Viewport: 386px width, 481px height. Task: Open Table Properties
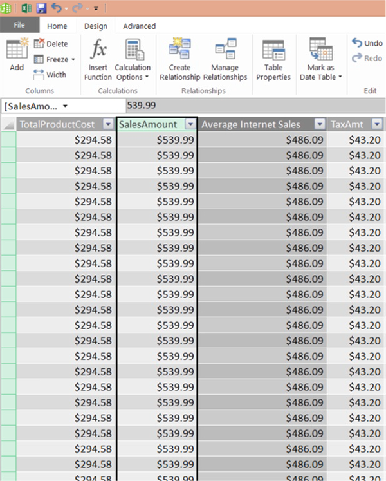273,59
